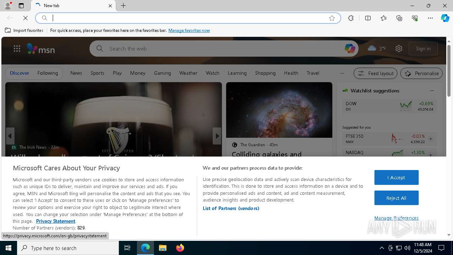Open the volume control tray icon
453x255 pixels.
(x=407, y=248)
